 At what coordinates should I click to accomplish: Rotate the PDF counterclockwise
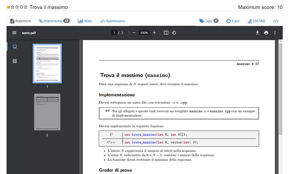(x=174, y=33)
